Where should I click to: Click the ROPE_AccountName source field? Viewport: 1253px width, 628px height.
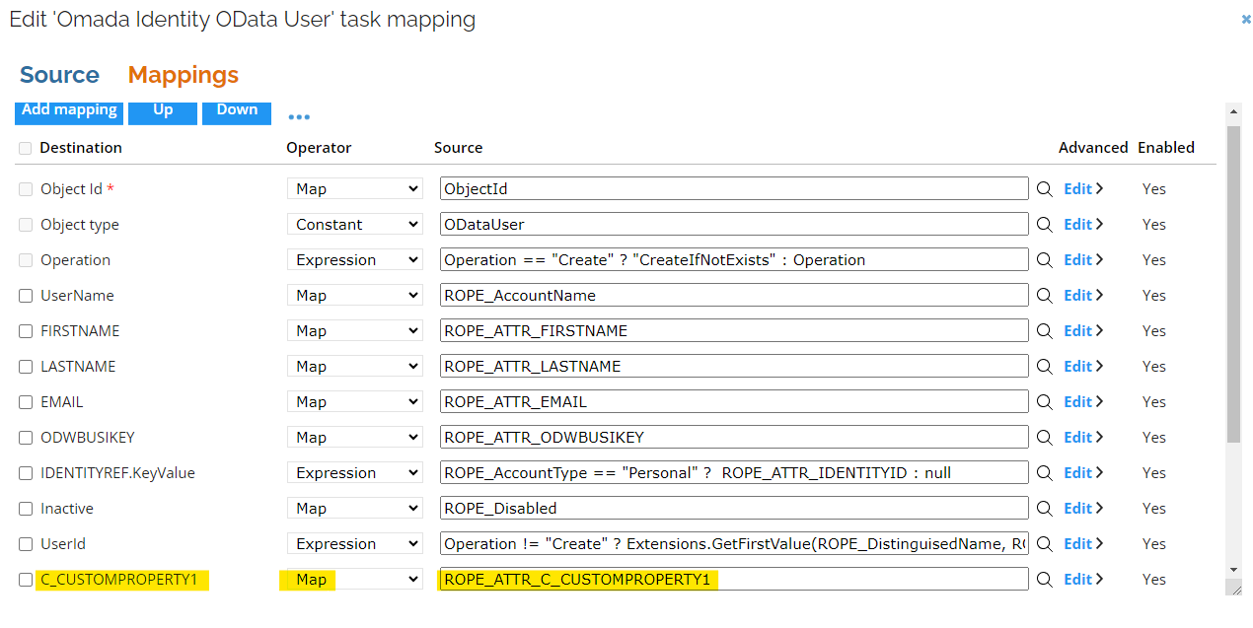(734, 296)
